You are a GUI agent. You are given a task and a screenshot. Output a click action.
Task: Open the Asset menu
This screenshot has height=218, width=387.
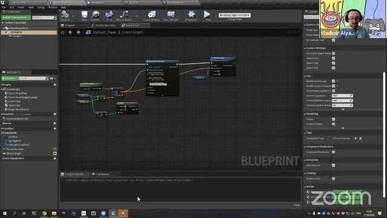(21, 7)
